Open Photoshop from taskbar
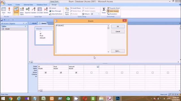This screenshot has width=181, height=101. [x=118, y=98]
